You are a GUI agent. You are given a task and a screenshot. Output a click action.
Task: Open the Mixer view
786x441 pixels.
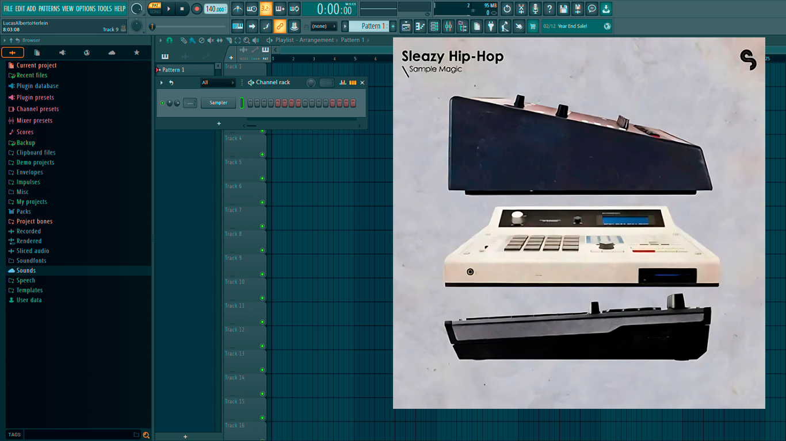(x=448, y=26)
